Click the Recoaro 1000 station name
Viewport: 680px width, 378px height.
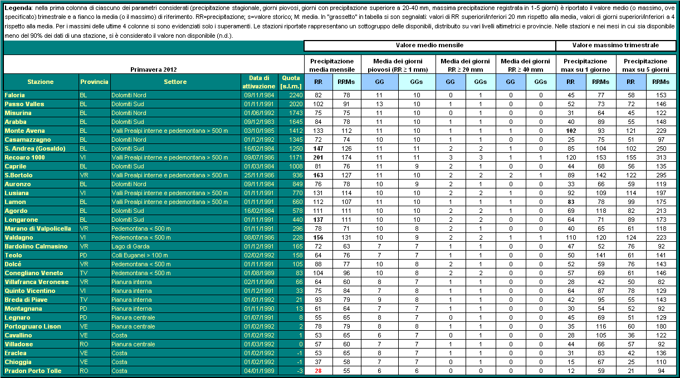coord(26,157)
